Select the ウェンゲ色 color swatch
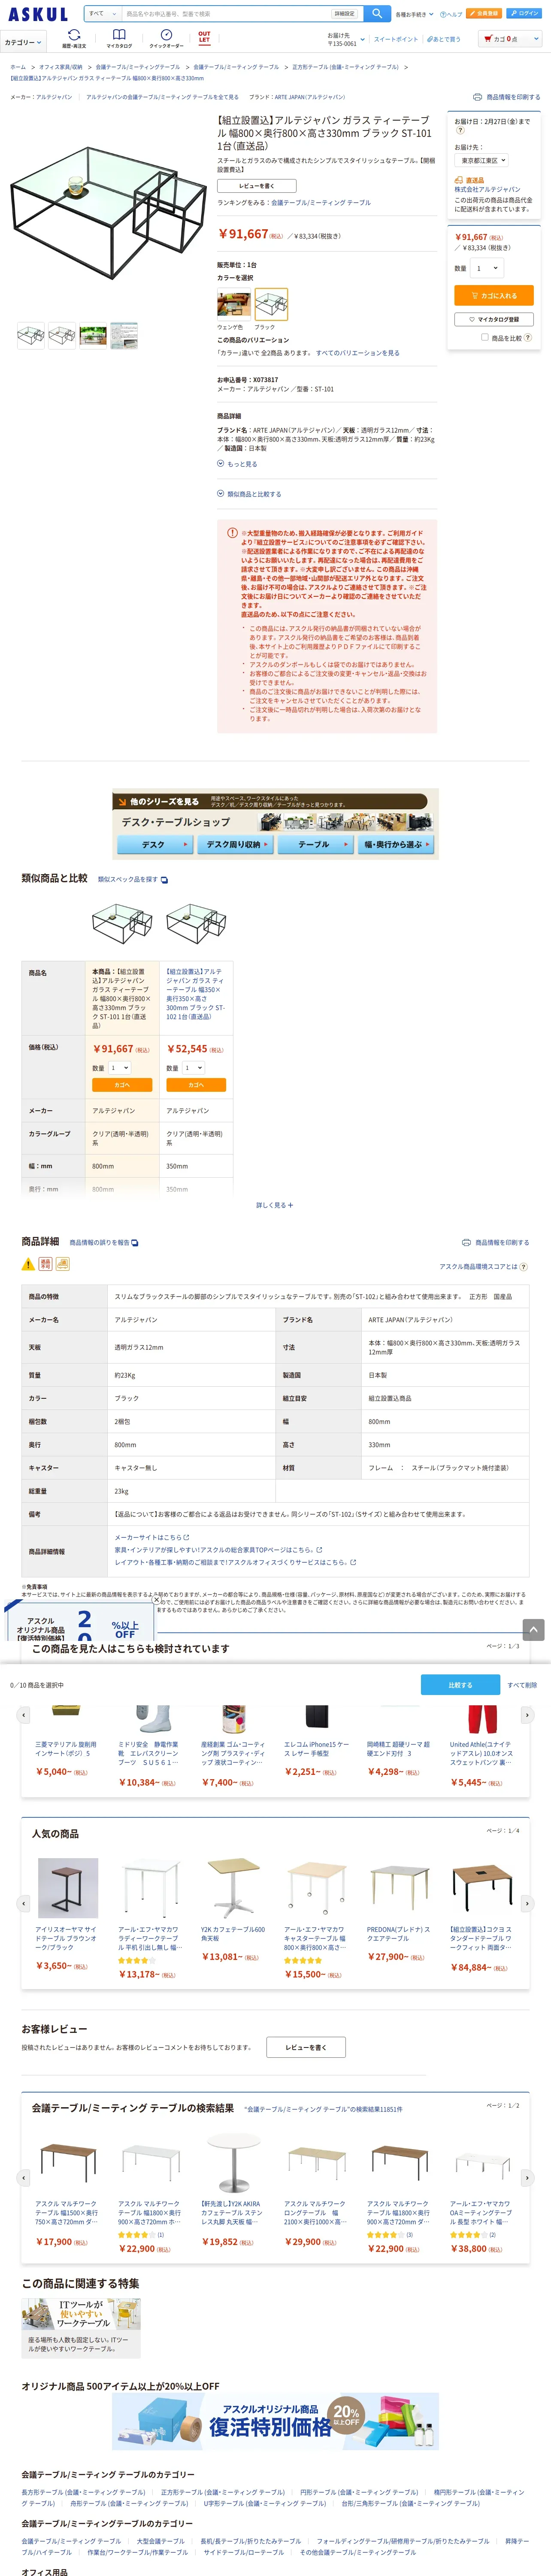This screenshot has width=551, height=2576. pyautogui.click(x=234, y=303)
